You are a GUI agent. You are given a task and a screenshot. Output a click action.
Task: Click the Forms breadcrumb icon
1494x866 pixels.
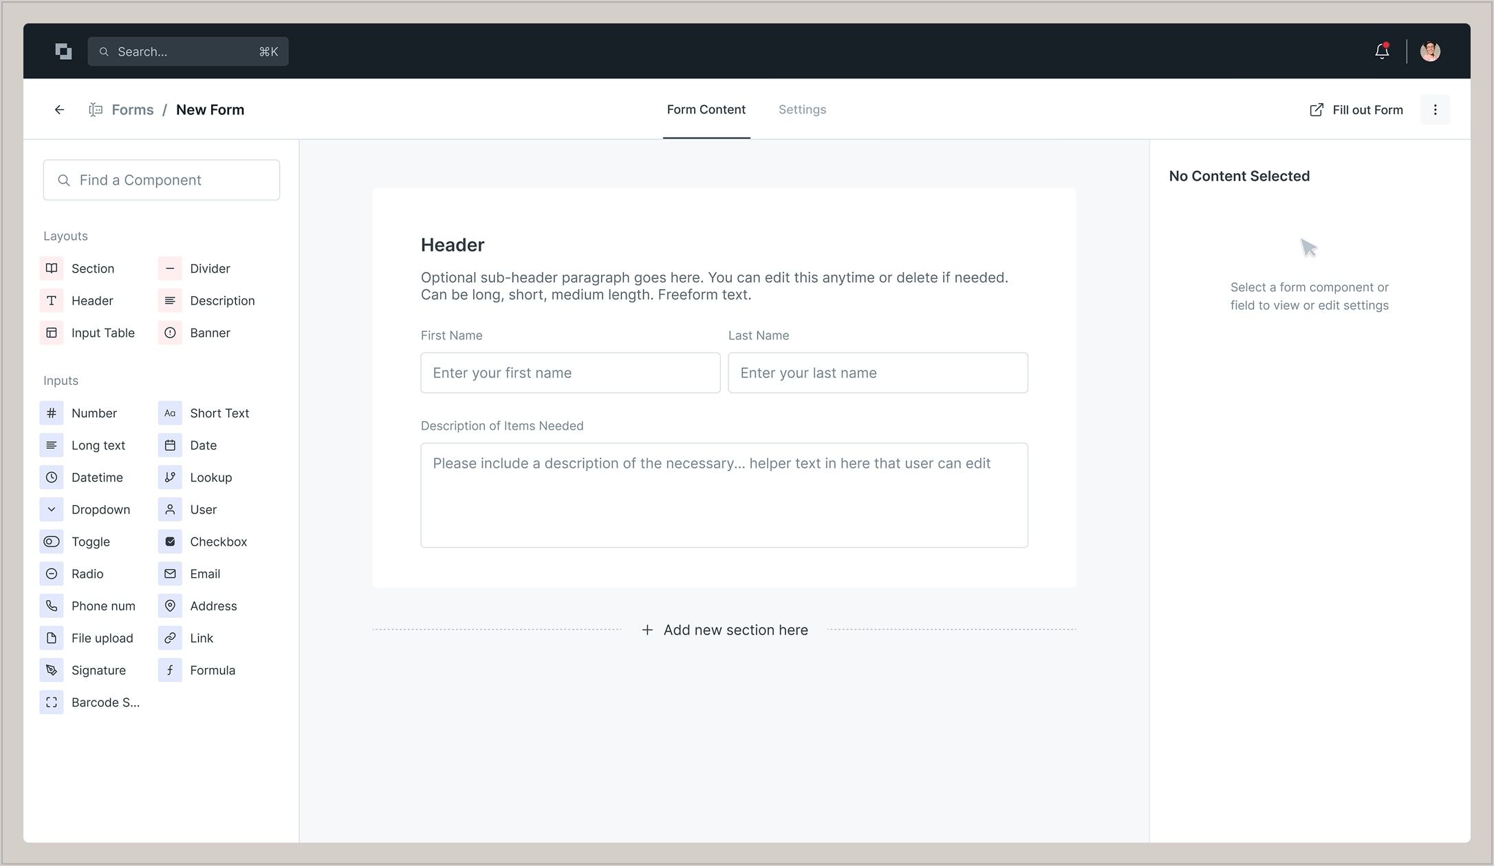click(96, 110)
